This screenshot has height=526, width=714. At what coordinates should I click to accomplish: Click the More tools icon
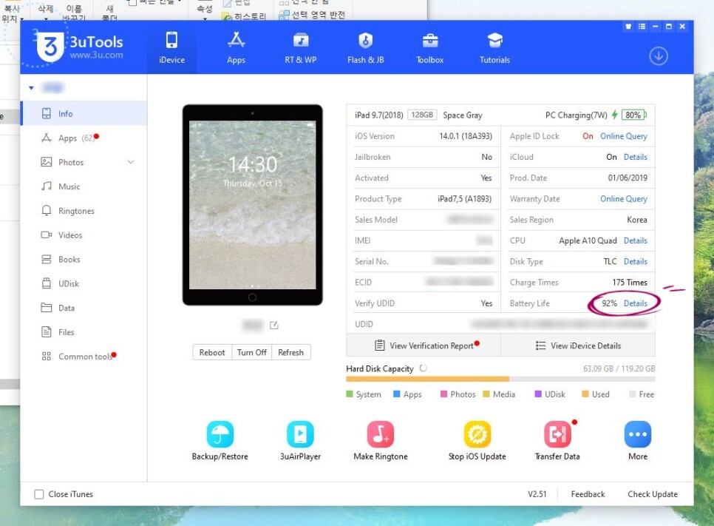click(x=637, y=434)
